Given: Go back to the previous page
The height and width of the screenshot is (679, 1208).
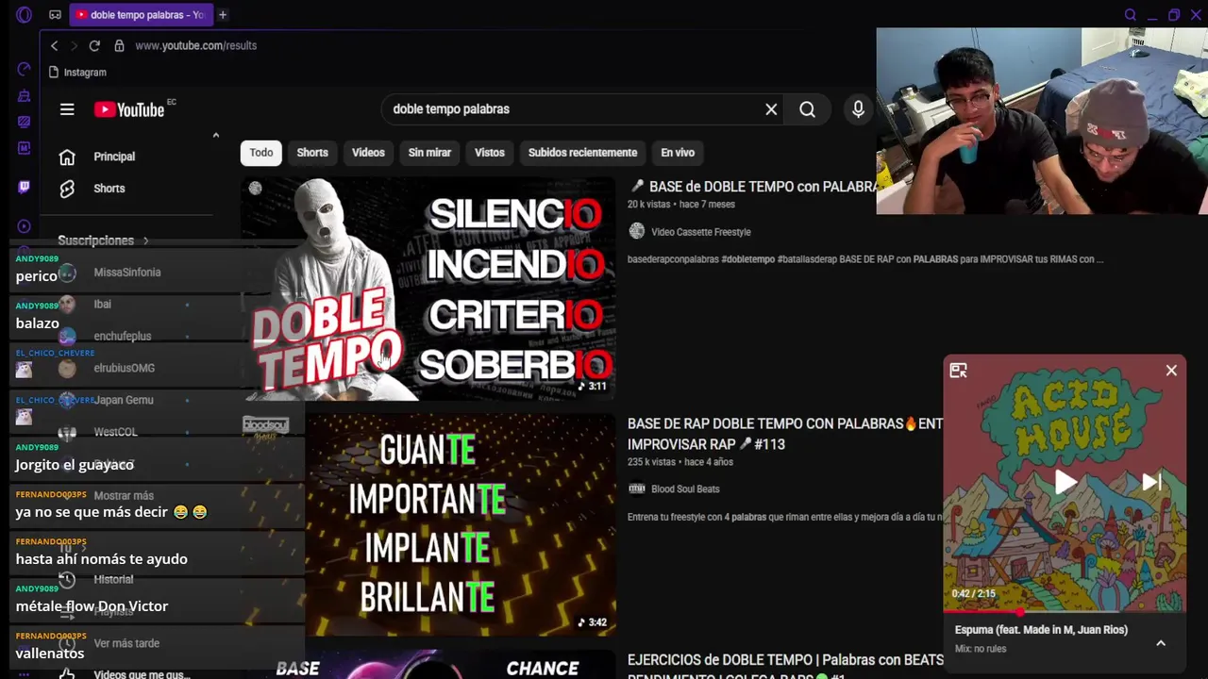Looking at the screenshot, I should (54, 45).
